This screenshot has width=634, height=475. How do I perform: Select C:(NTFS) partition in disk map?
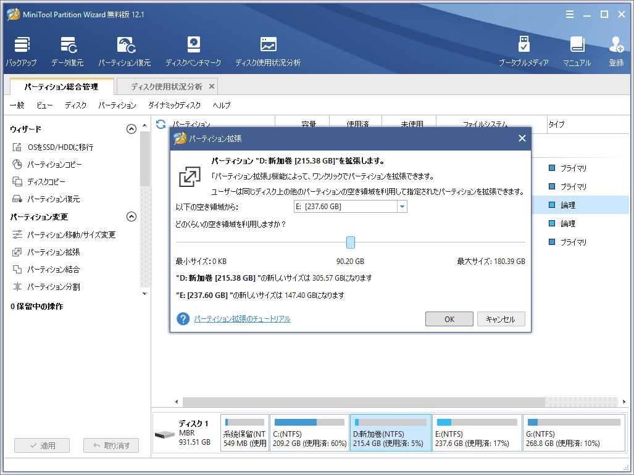point(310,432)
